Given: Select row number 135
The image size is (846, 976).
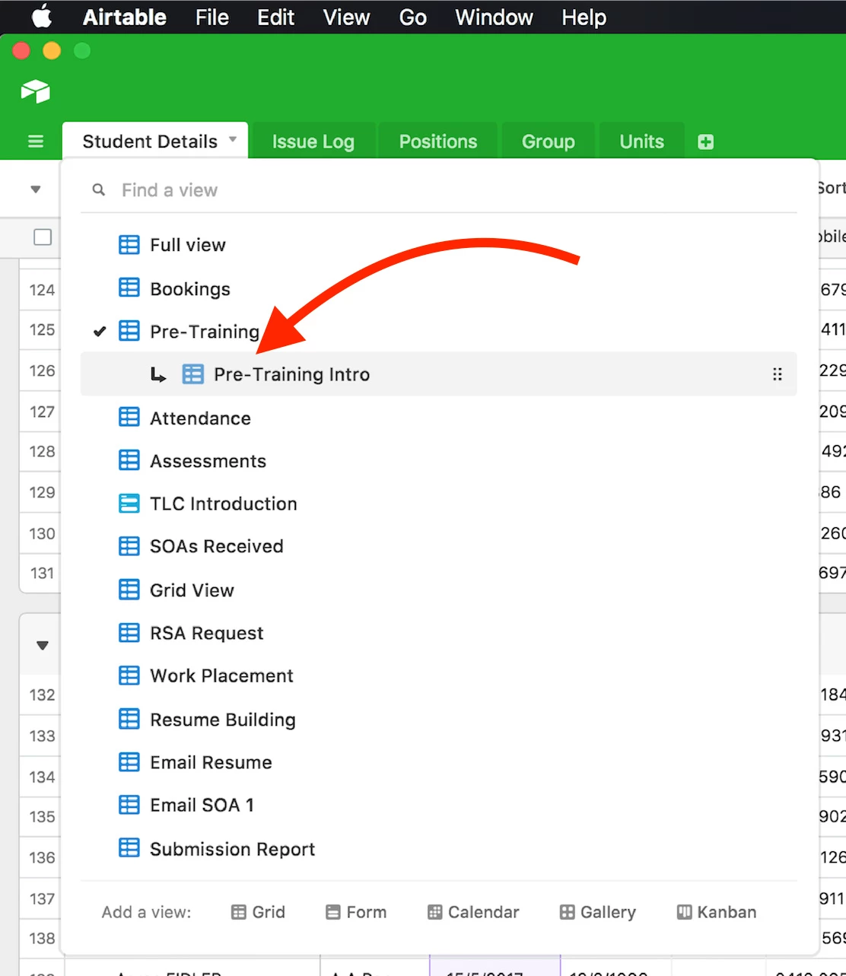Looking at the screenshot, I should click(42, 816).
